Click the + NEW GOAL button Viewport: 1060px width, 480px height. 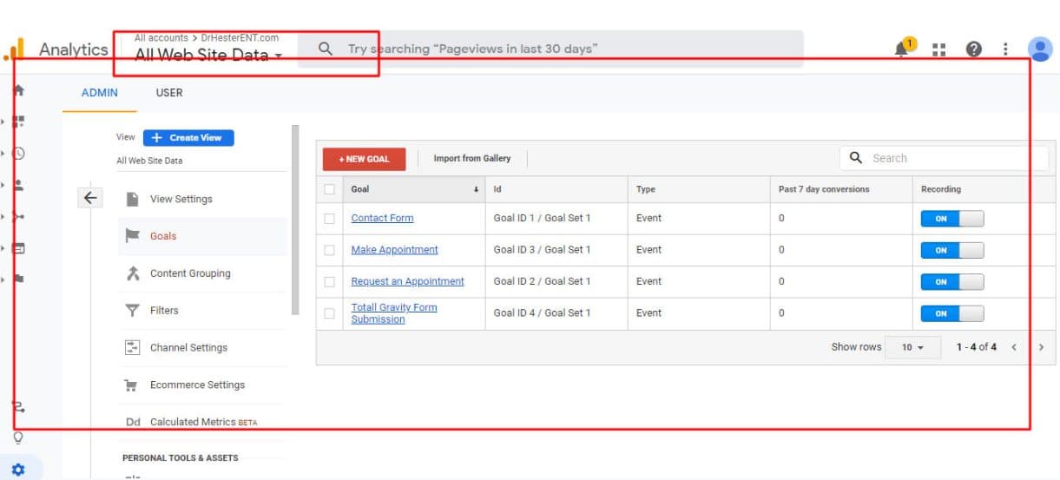364,159
